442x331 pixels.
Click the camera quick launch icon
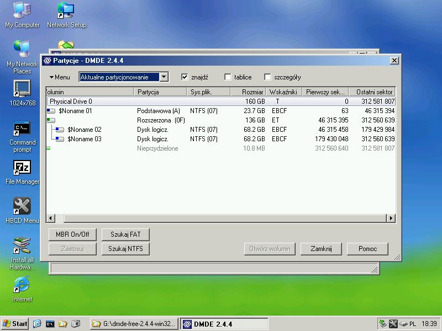[76, 324]
